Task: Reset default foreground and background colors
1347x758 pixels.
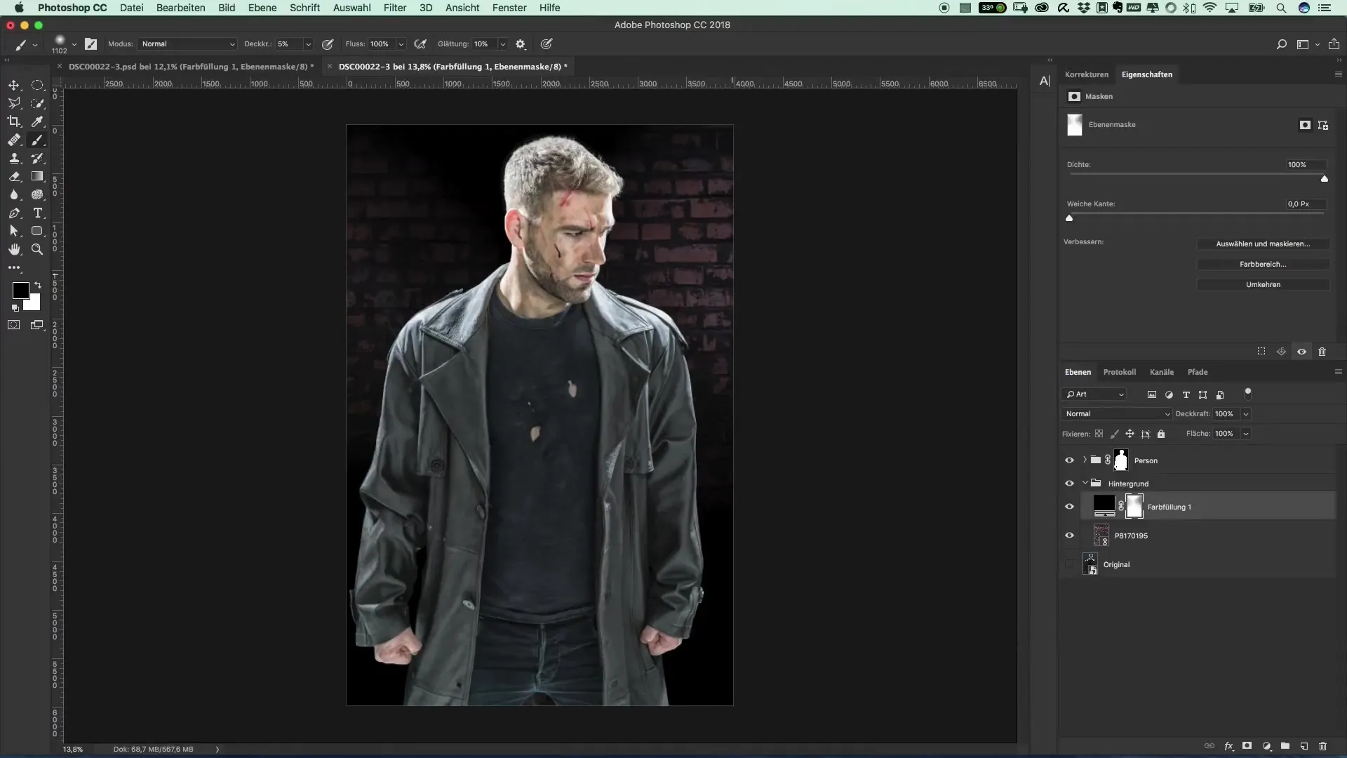Action: click(x=15, y=308)
